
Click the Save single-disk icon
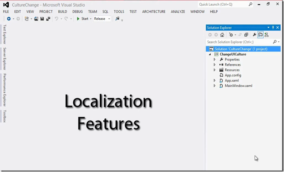[x=42, y=19]
